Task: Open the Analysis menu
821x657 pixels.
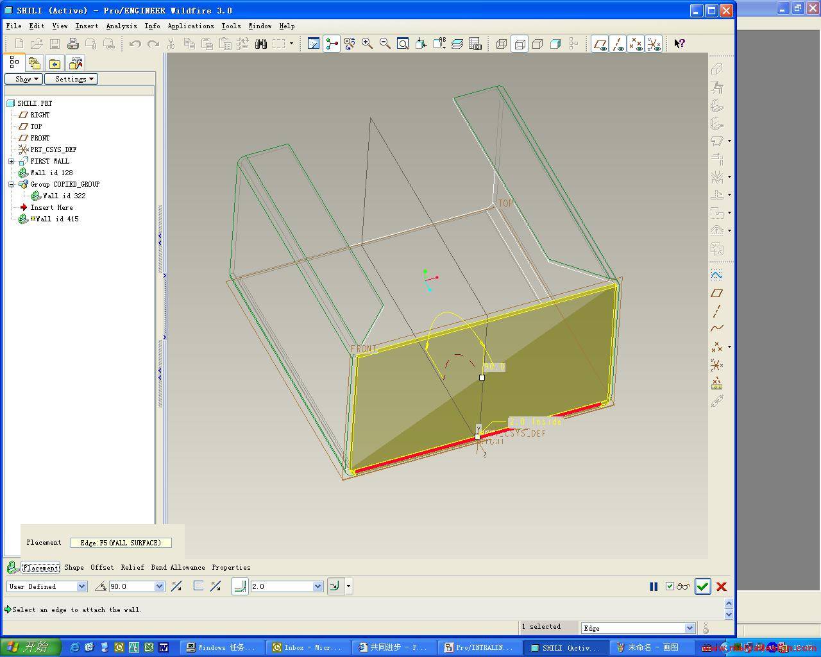Action: [121, 26]
